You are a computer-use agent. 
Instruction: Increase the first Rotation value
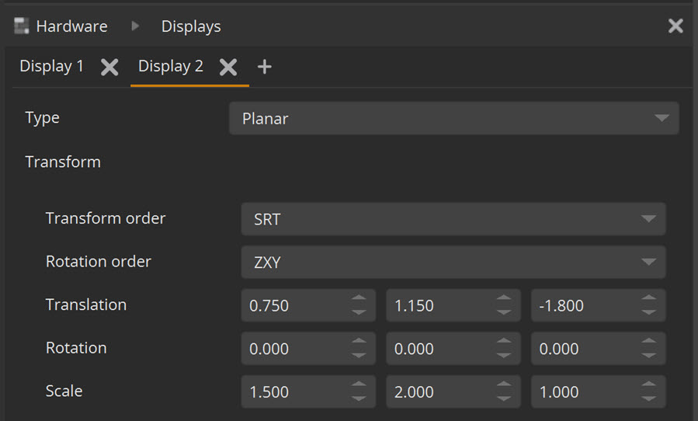point(359,343)
